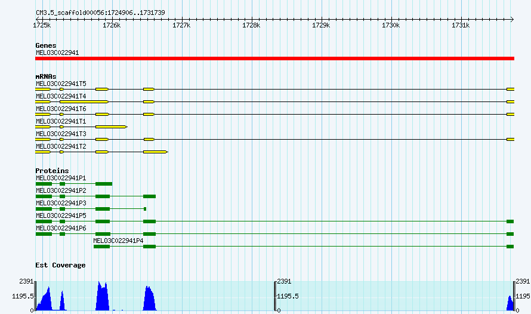This screenshot has height=314, width=531.
Task: Open mRNA MELO3C022941T1 label
Action: click(x=61, y=121)
